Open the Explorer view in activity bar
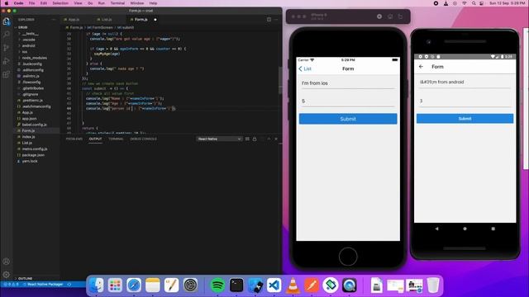 tap(6, 21)
